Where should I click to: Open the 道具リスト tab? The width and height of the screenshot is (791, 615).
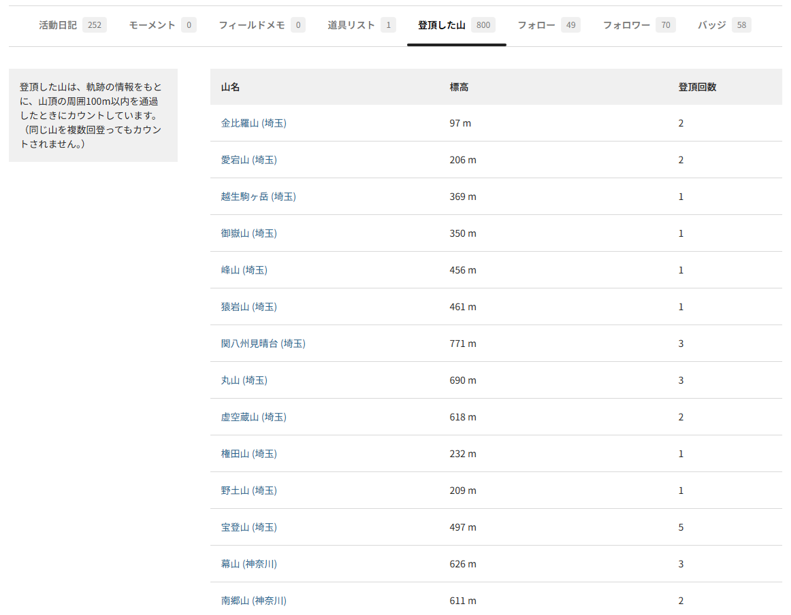(x=361, y=25)
